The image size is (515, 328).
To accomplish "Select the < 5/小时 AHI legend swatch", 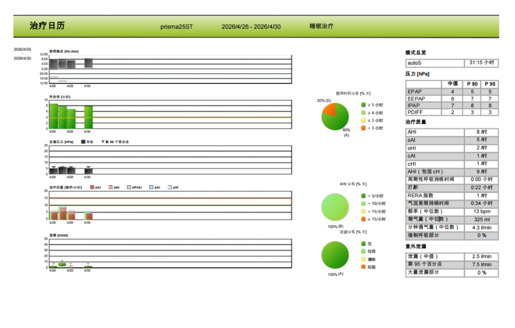I will [x=363, y=196].
